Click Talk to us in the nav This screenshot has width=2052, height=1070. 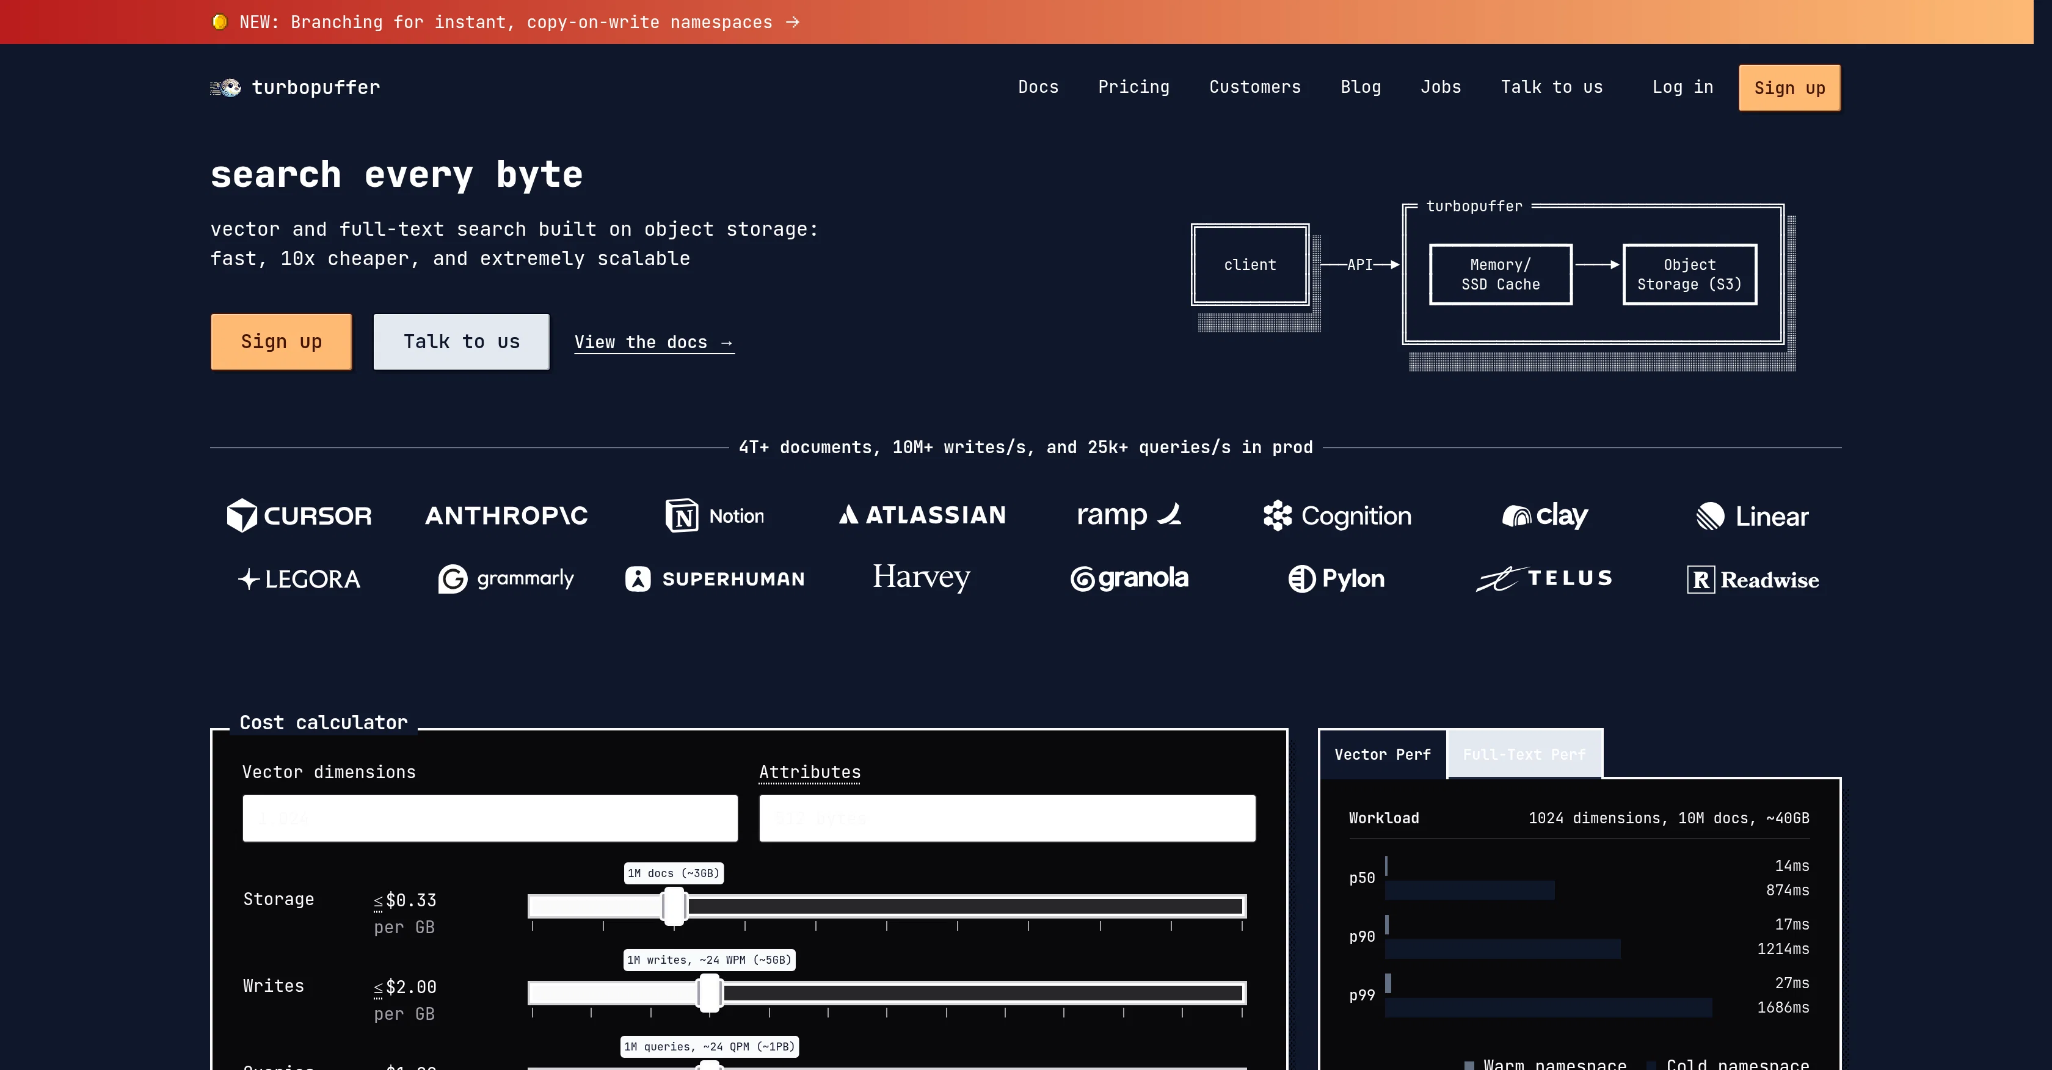coord(1551,87)
